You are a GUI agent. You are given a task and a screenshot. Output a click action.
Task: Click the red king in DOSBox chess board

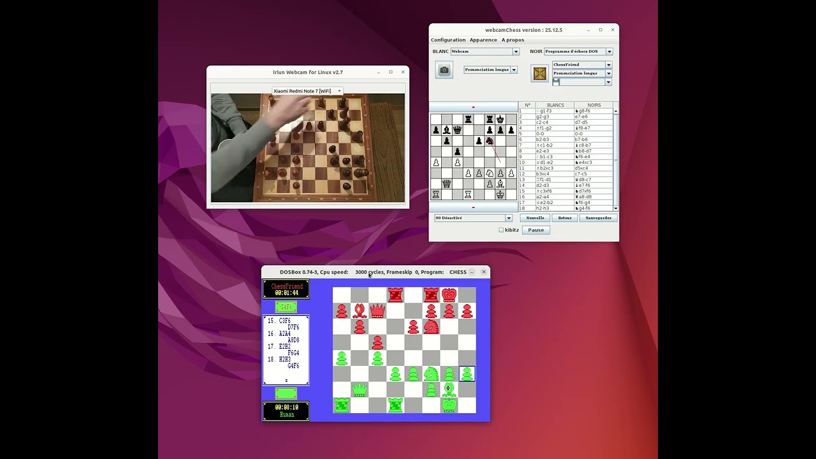[x=449, y=295]
